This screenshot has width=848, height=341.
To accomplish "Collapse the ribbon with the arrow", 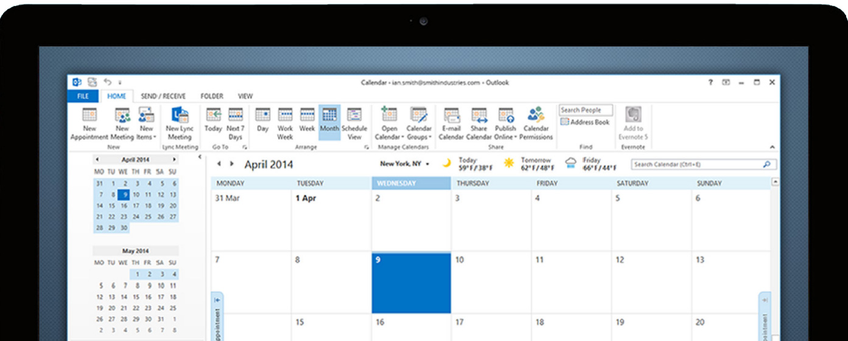I will (x=773, y=147).
